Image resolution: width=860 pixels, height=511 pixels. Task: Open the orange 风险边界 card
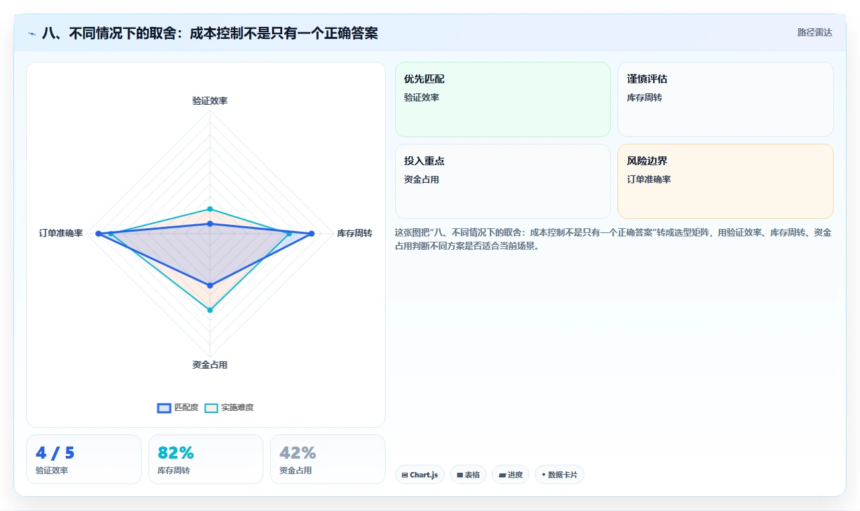point(725,181)
